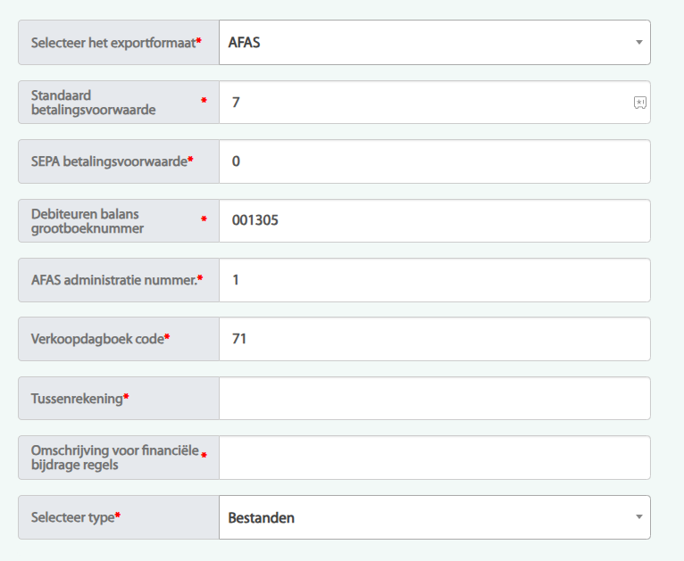This screenshot has height=561, width=684.
Task: Click the AFAS administratie nummer input
Action: (x=434, y=280)
